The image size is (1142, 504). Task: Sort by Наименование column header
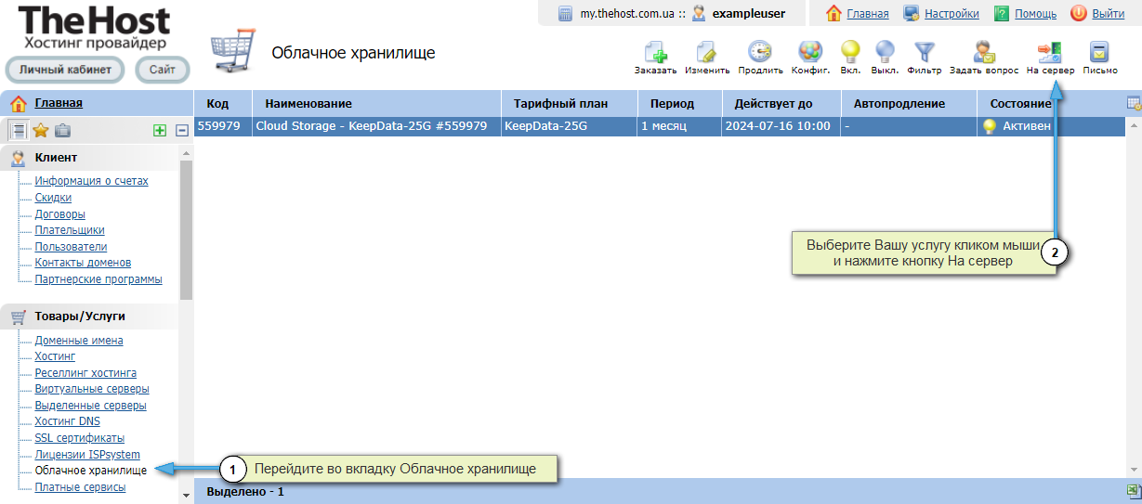point(376,103)
